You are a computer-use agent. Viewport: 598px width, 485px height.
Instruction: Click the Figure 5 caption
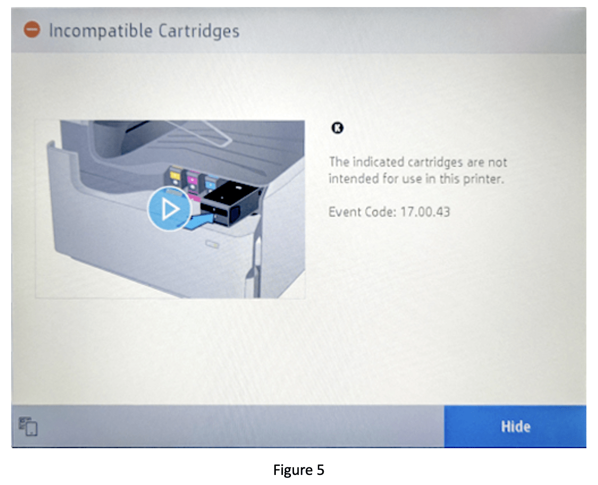(298, 470)
